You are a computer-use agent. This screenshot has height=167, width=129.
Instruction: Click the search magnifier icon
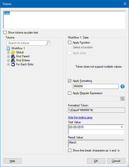[x=48, y=43]
